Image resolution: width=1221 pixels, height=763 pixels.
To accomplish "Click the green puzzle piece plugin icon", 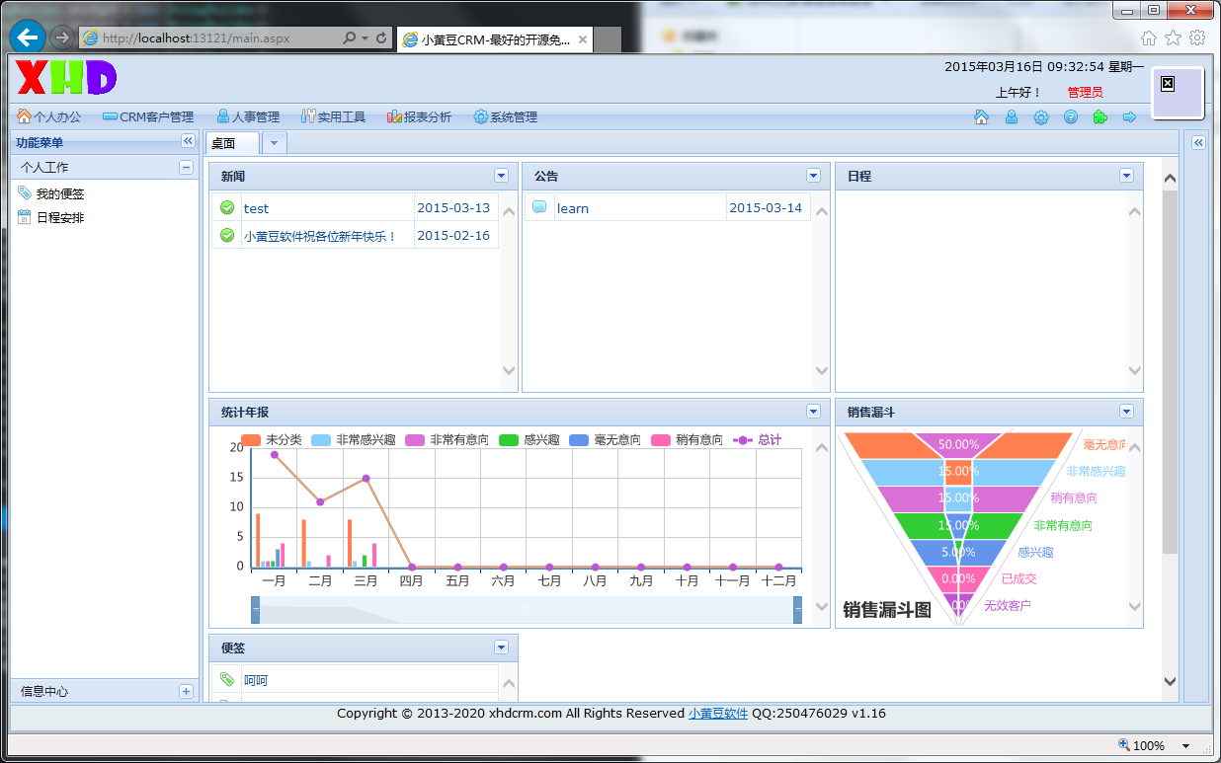I will [1100, 117].
